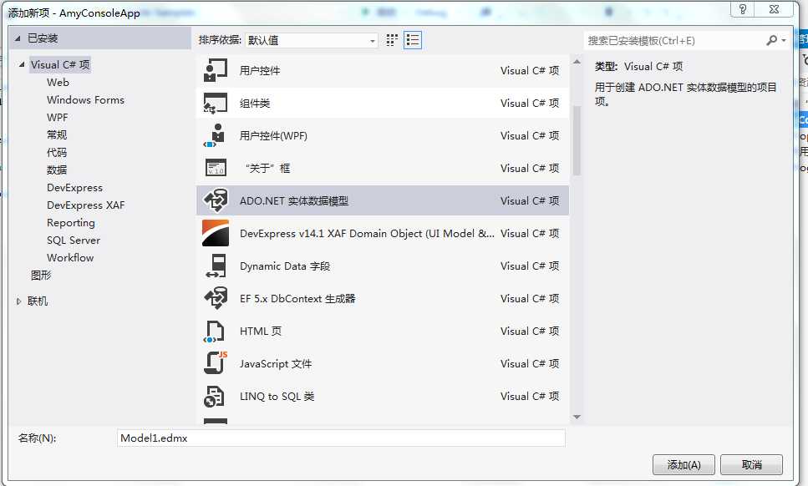
Task: Click the template list scroll down arrow
Action: (577, 417)
